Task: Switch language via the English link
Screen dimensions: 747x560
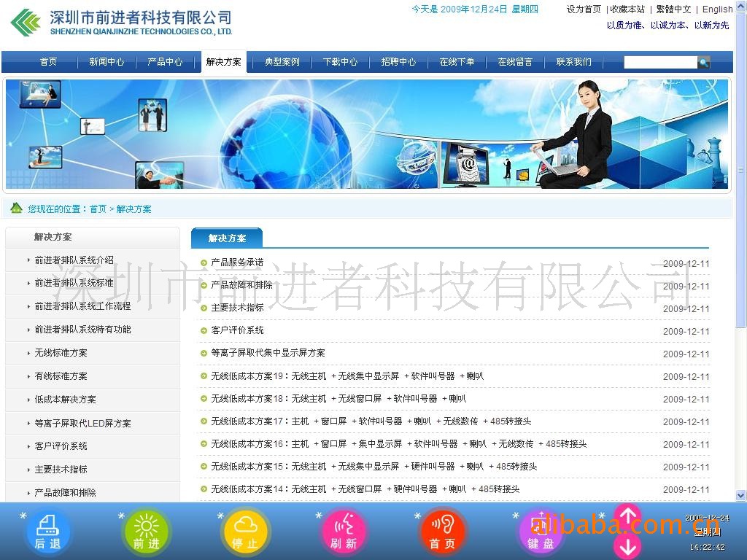Action: coord(717,9)
